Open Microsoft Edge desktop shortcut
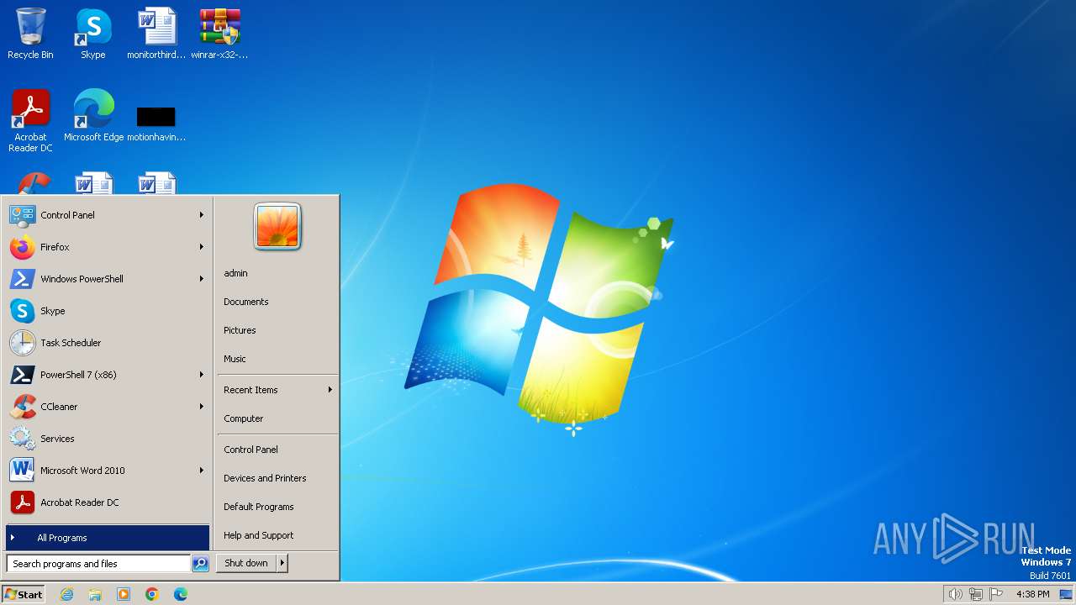 point(93,115)
